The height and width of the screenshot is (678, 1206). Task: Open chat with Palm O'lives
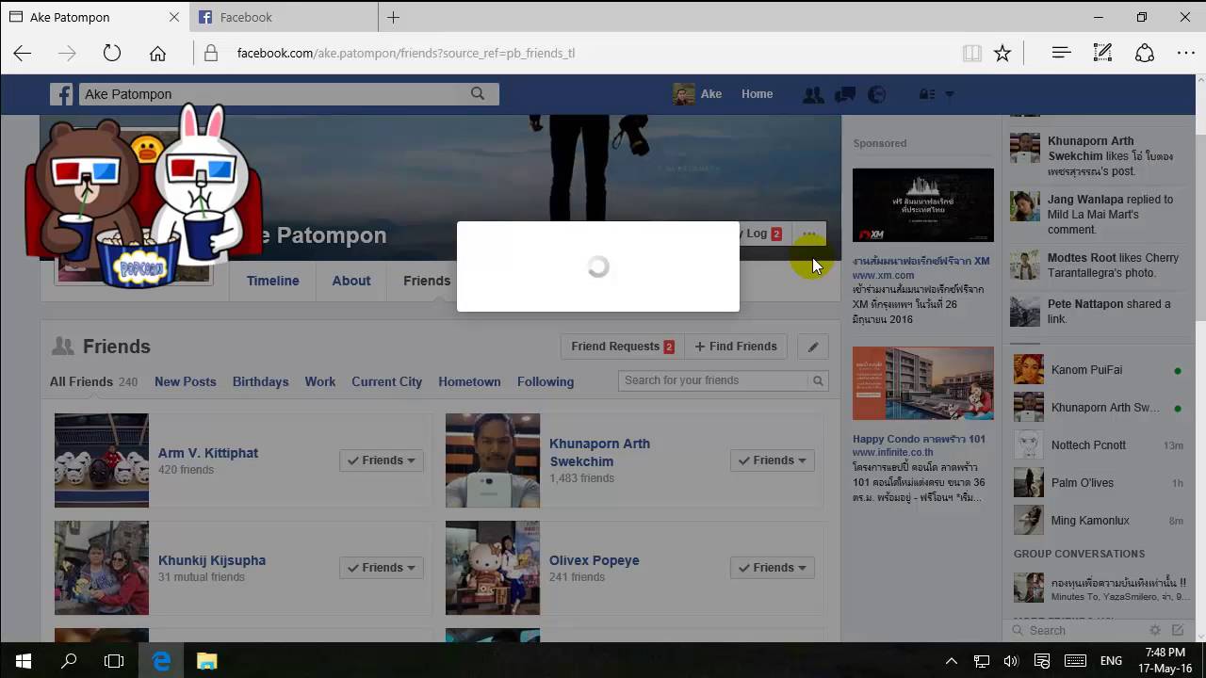click(x=1098, y=483)
